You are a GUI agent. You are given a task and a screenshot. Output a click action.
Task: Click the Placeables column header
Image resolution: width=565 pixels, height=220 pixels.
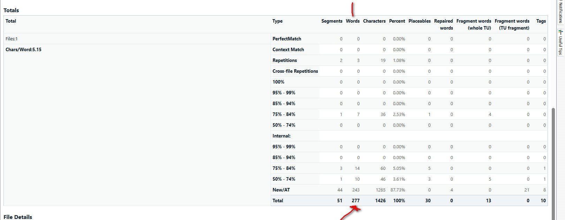[419, 21]
